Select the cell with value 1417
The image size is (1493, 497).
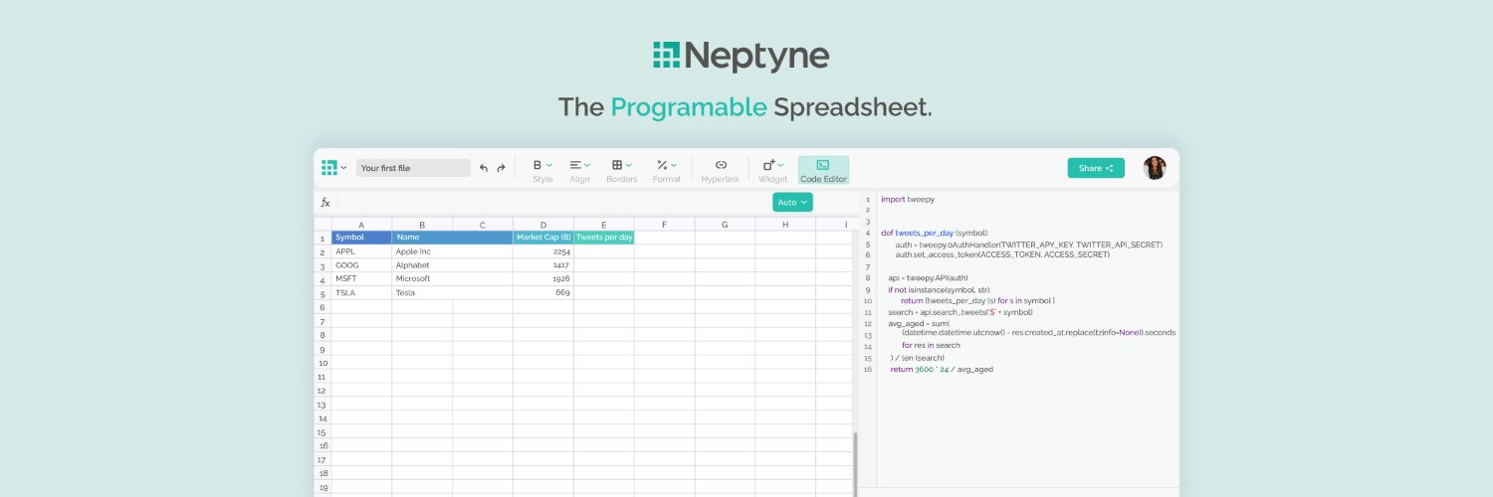[x=543, y=265]
